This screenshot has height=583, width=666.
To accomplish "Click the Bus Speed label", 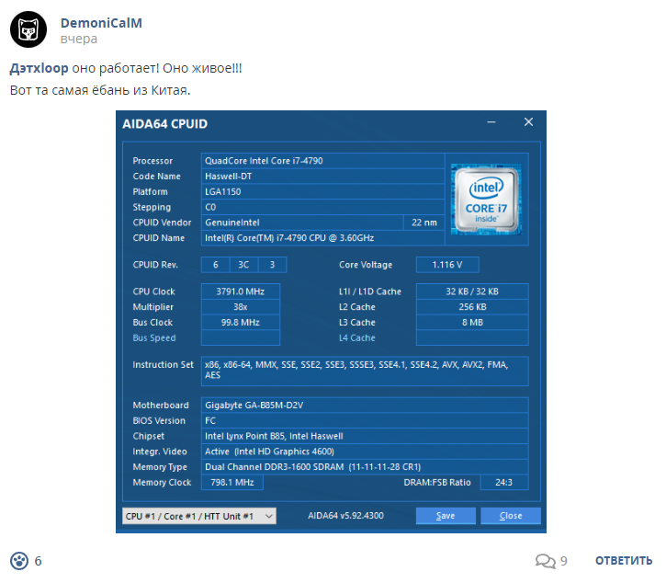I will click(154, 337).
